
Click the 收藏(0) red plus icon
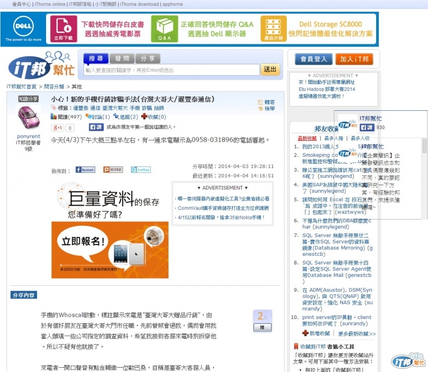click(x=144, y=117)
